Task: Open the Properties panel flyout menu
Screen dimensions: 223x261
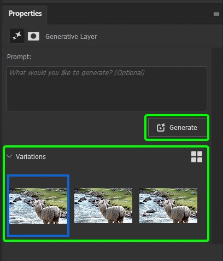Action: [216, 14]
